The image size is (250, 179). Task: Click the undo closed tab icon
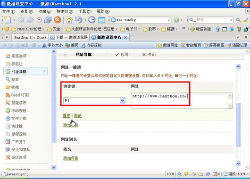pos(79,20)
